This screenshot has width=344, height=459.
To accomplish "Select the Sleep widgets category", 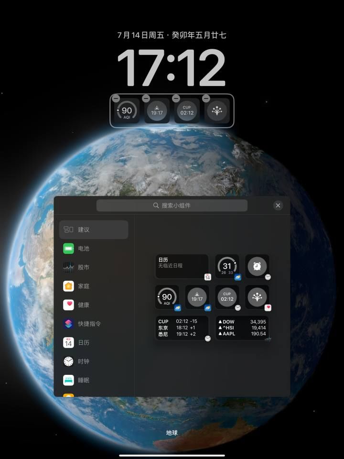I will (94, 380).
